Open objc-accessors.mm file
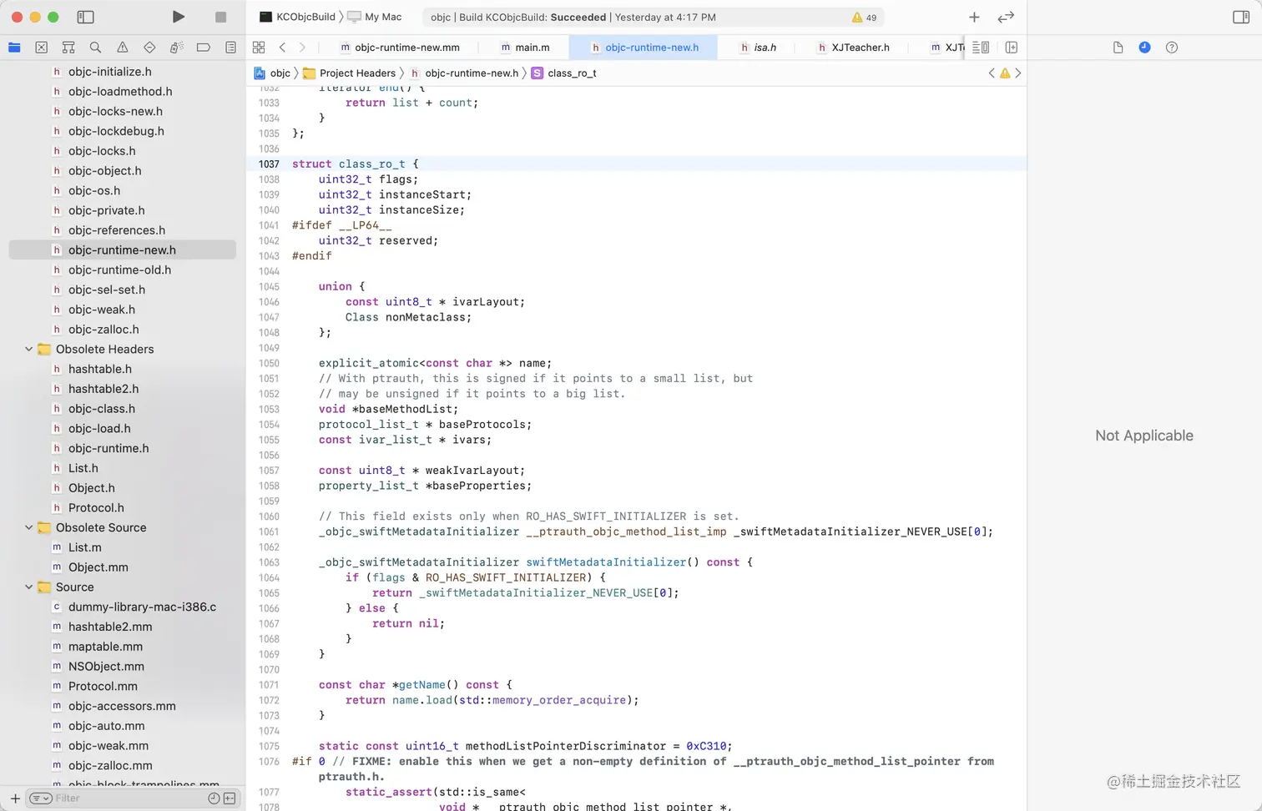Screen dimensions: 1262x811 [123, 706]
